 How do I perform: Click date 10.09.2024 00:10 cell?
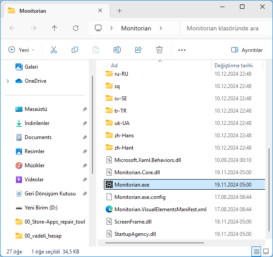coord(233,160)
